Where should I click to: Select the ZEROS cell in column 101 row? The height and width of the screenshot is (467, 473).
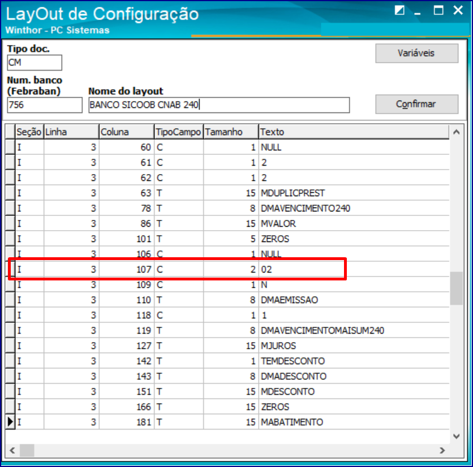[x=354, y=239]
